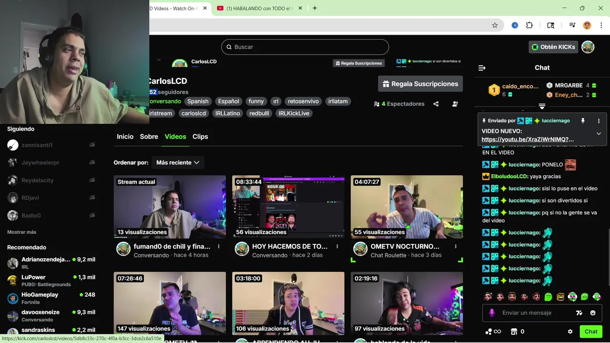Open the media controls icon in Chrome

572,25
